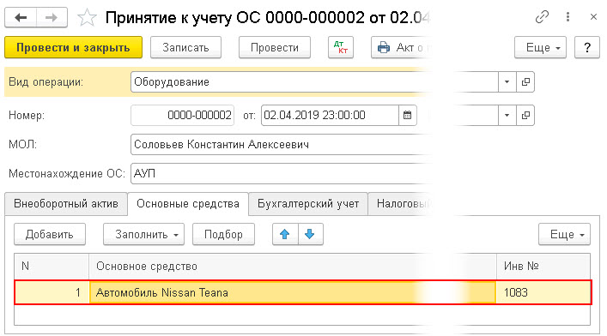Move row up with blue arrow
The height and width of the screenshot is (336, 607).
coord(285,234)
